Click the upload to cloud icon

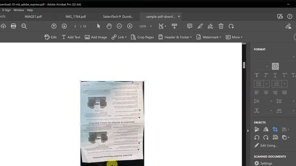[x=3, y=26]
